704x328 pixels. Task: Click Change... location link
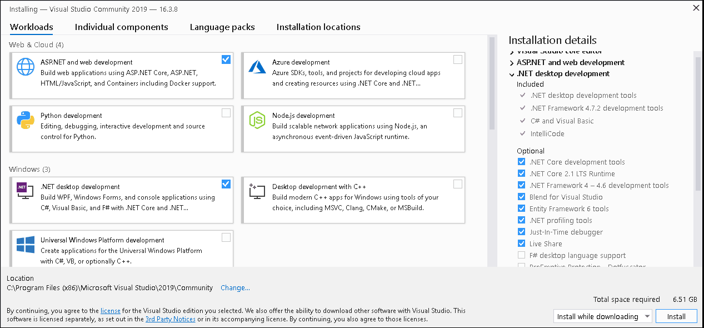point(235,287)
